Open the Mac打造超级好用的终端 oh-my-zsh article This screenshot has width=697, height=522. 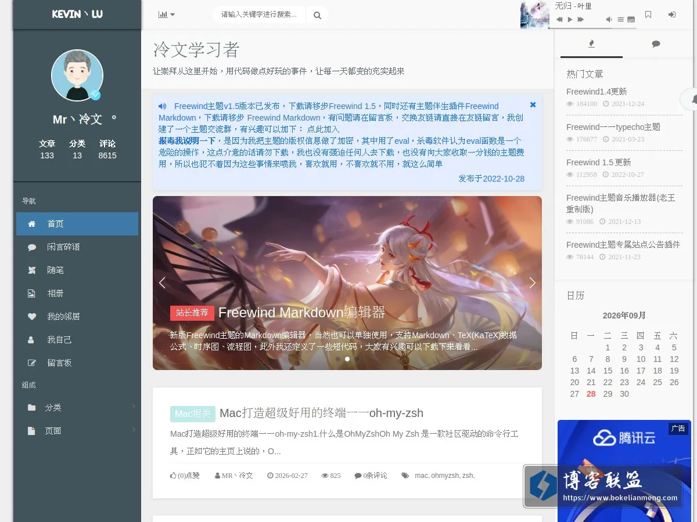click(x=321, y=413)
